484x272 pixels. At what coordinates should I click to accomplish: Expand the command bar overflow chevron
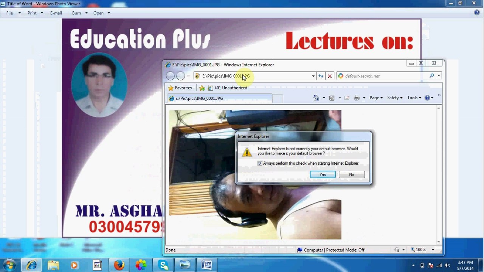439,96
